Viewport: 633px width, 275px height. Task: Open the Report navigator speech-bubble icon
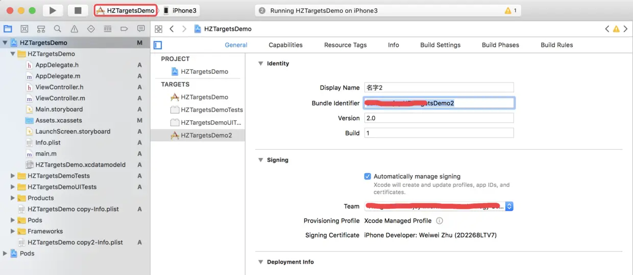pyautogui.click(x=141, y=29)
